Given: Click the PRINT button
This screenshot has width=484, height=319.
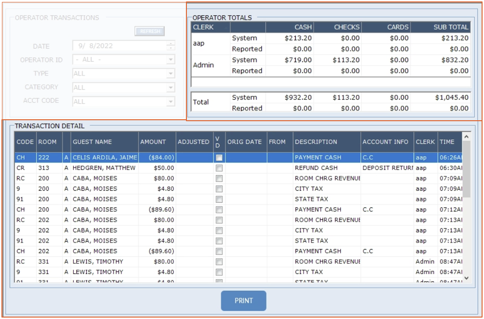Looking at the screenshot, I should coord(243,301).
